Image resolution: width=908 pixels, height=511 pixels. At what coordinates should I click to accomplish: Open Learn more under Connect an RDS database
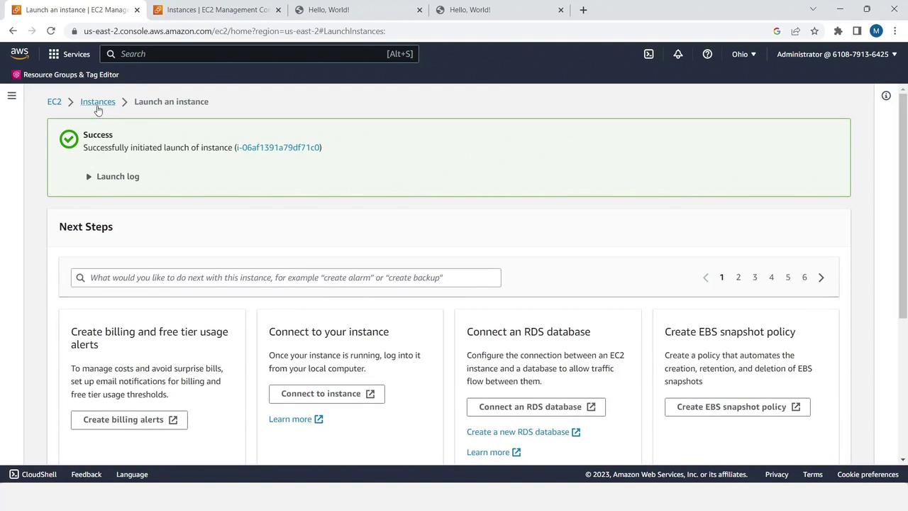coord(494,452)
